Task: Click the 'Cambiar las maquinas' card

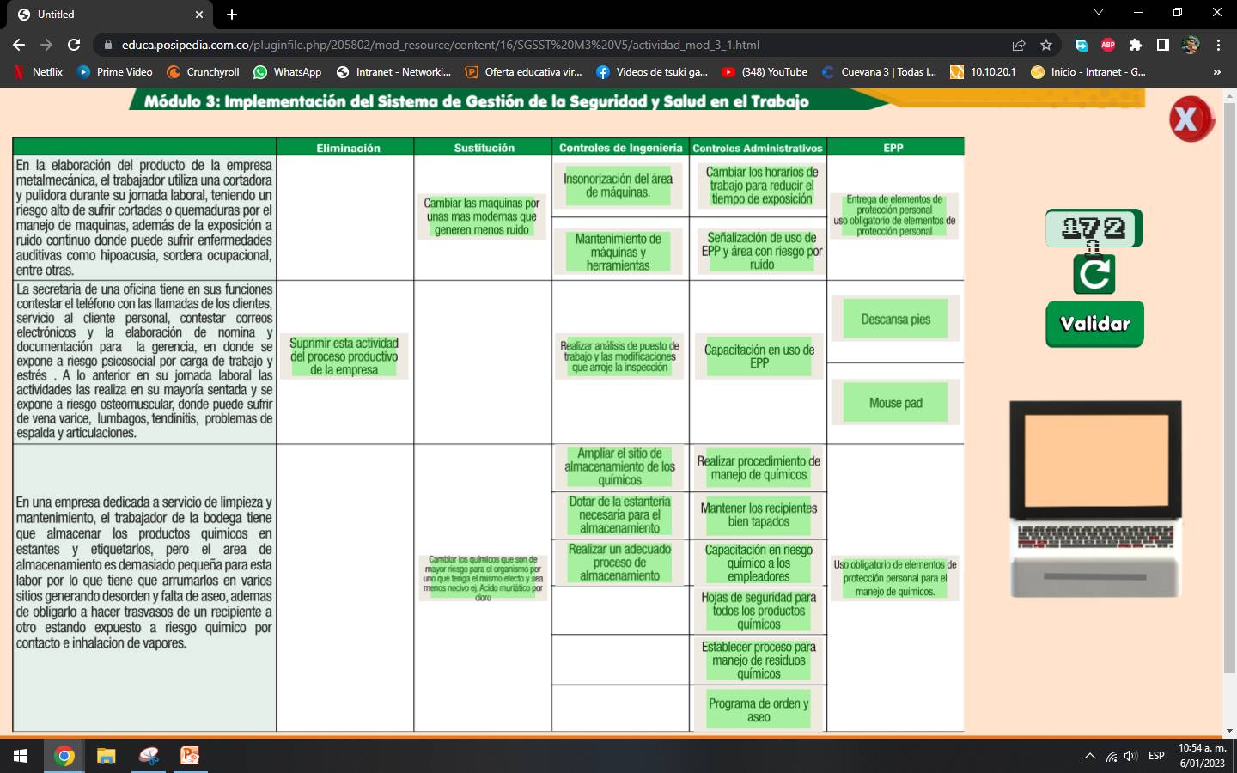Action: (x=482, y=216)
